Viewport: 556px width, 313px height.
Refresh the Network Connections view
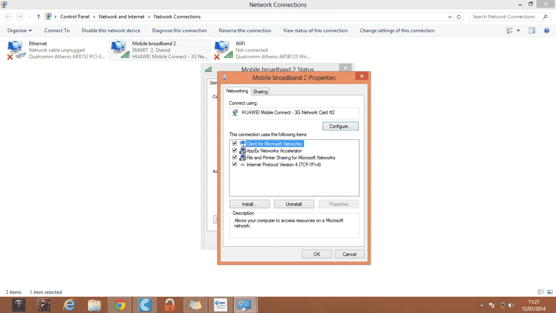(459, 17)
